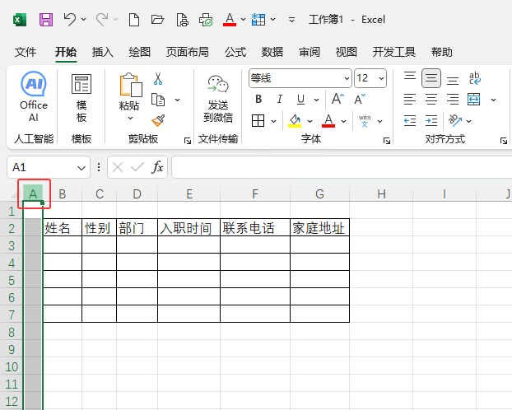Apply font color from quick access toolbar
The width and height of the screenshot is (512, 410).
click(x=230, y=20)
